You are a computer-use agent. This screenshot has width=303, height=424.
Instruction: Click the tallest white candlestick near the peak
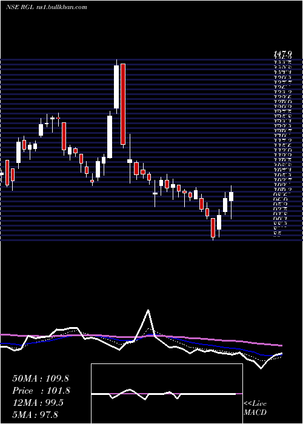pos(116,87)
